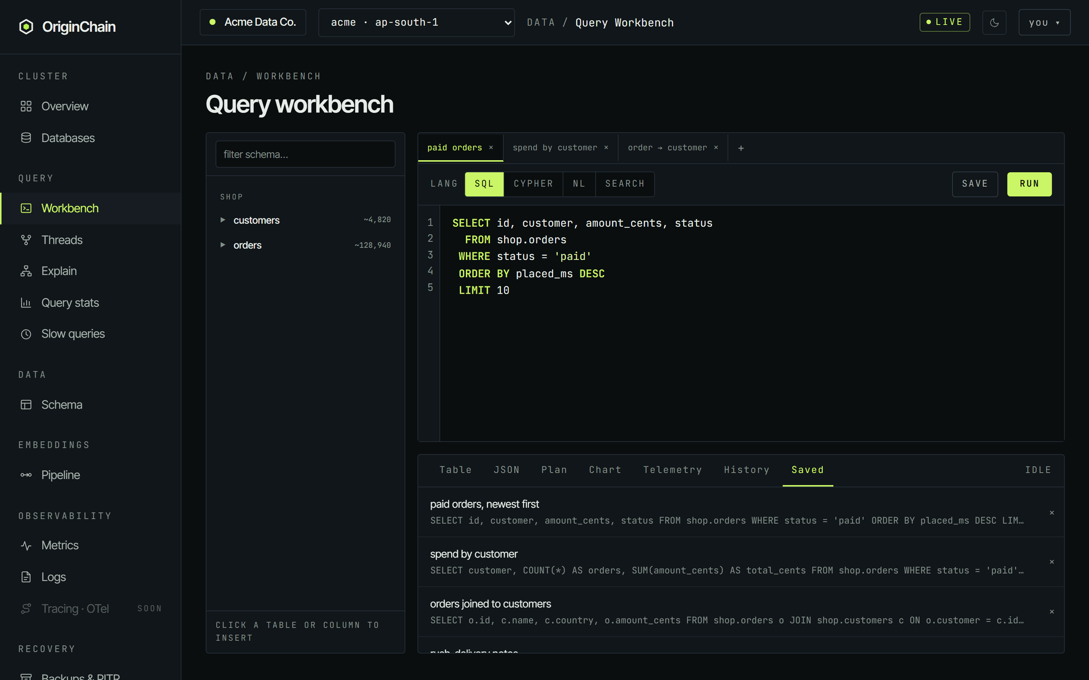Close the order → customer tab
The height and width of the screenshot is (680, 1089).
click(716, 148)
